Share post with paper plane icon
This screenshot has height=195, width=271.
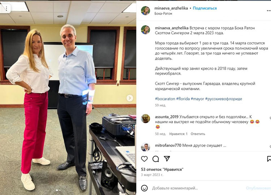coord(167,159)
